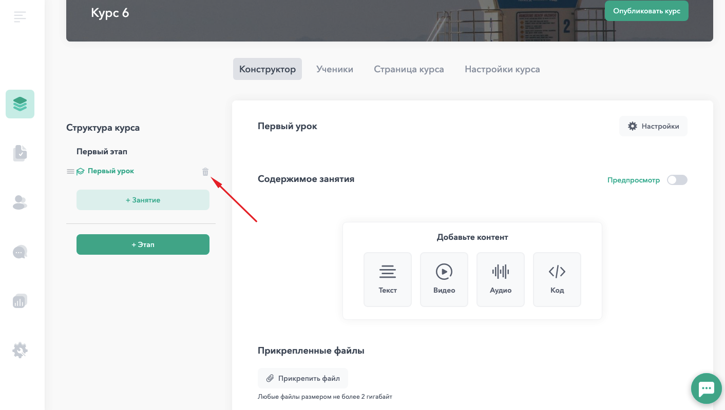
Task: Open the chat messages sidebar icon
Action: pos(20,252)
